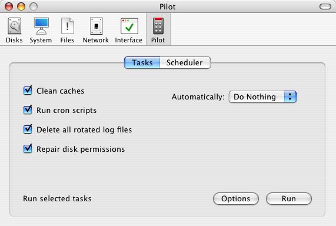Go to the Network pane icon
The height and width of the screenshot is (226, 336).
pos(96,26)
